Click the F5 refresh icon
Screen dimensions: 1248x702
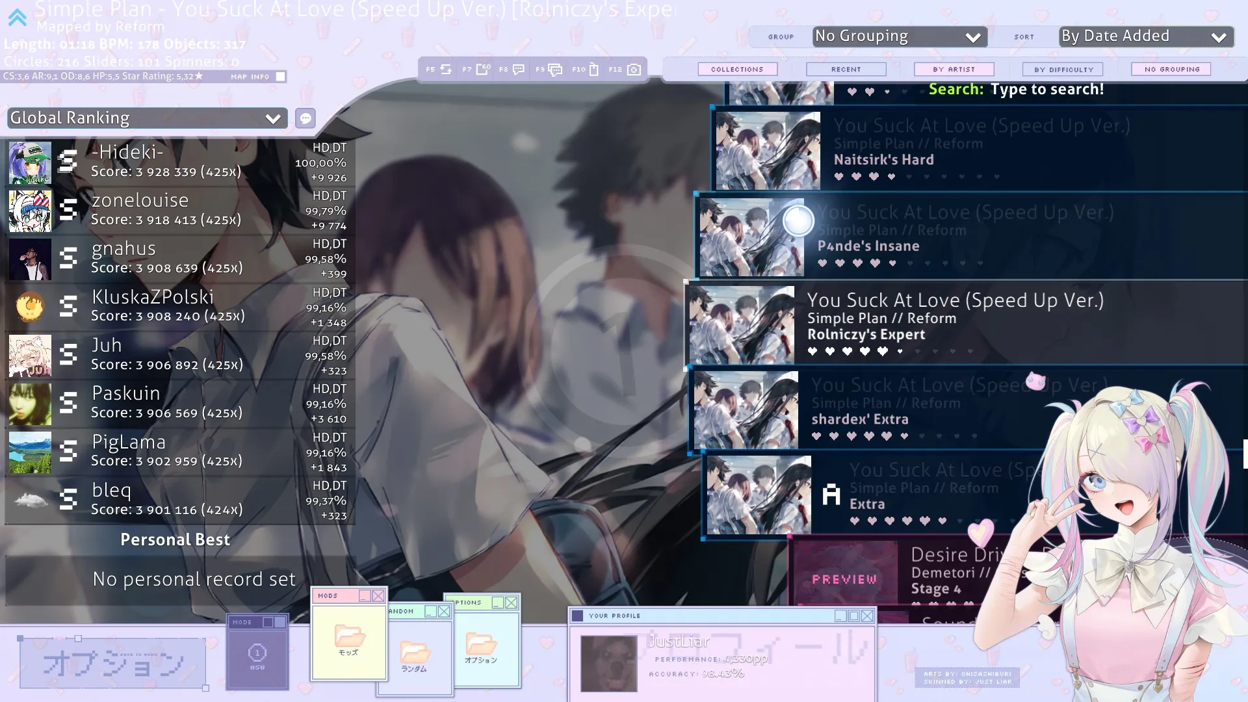[x=445, y=69]
